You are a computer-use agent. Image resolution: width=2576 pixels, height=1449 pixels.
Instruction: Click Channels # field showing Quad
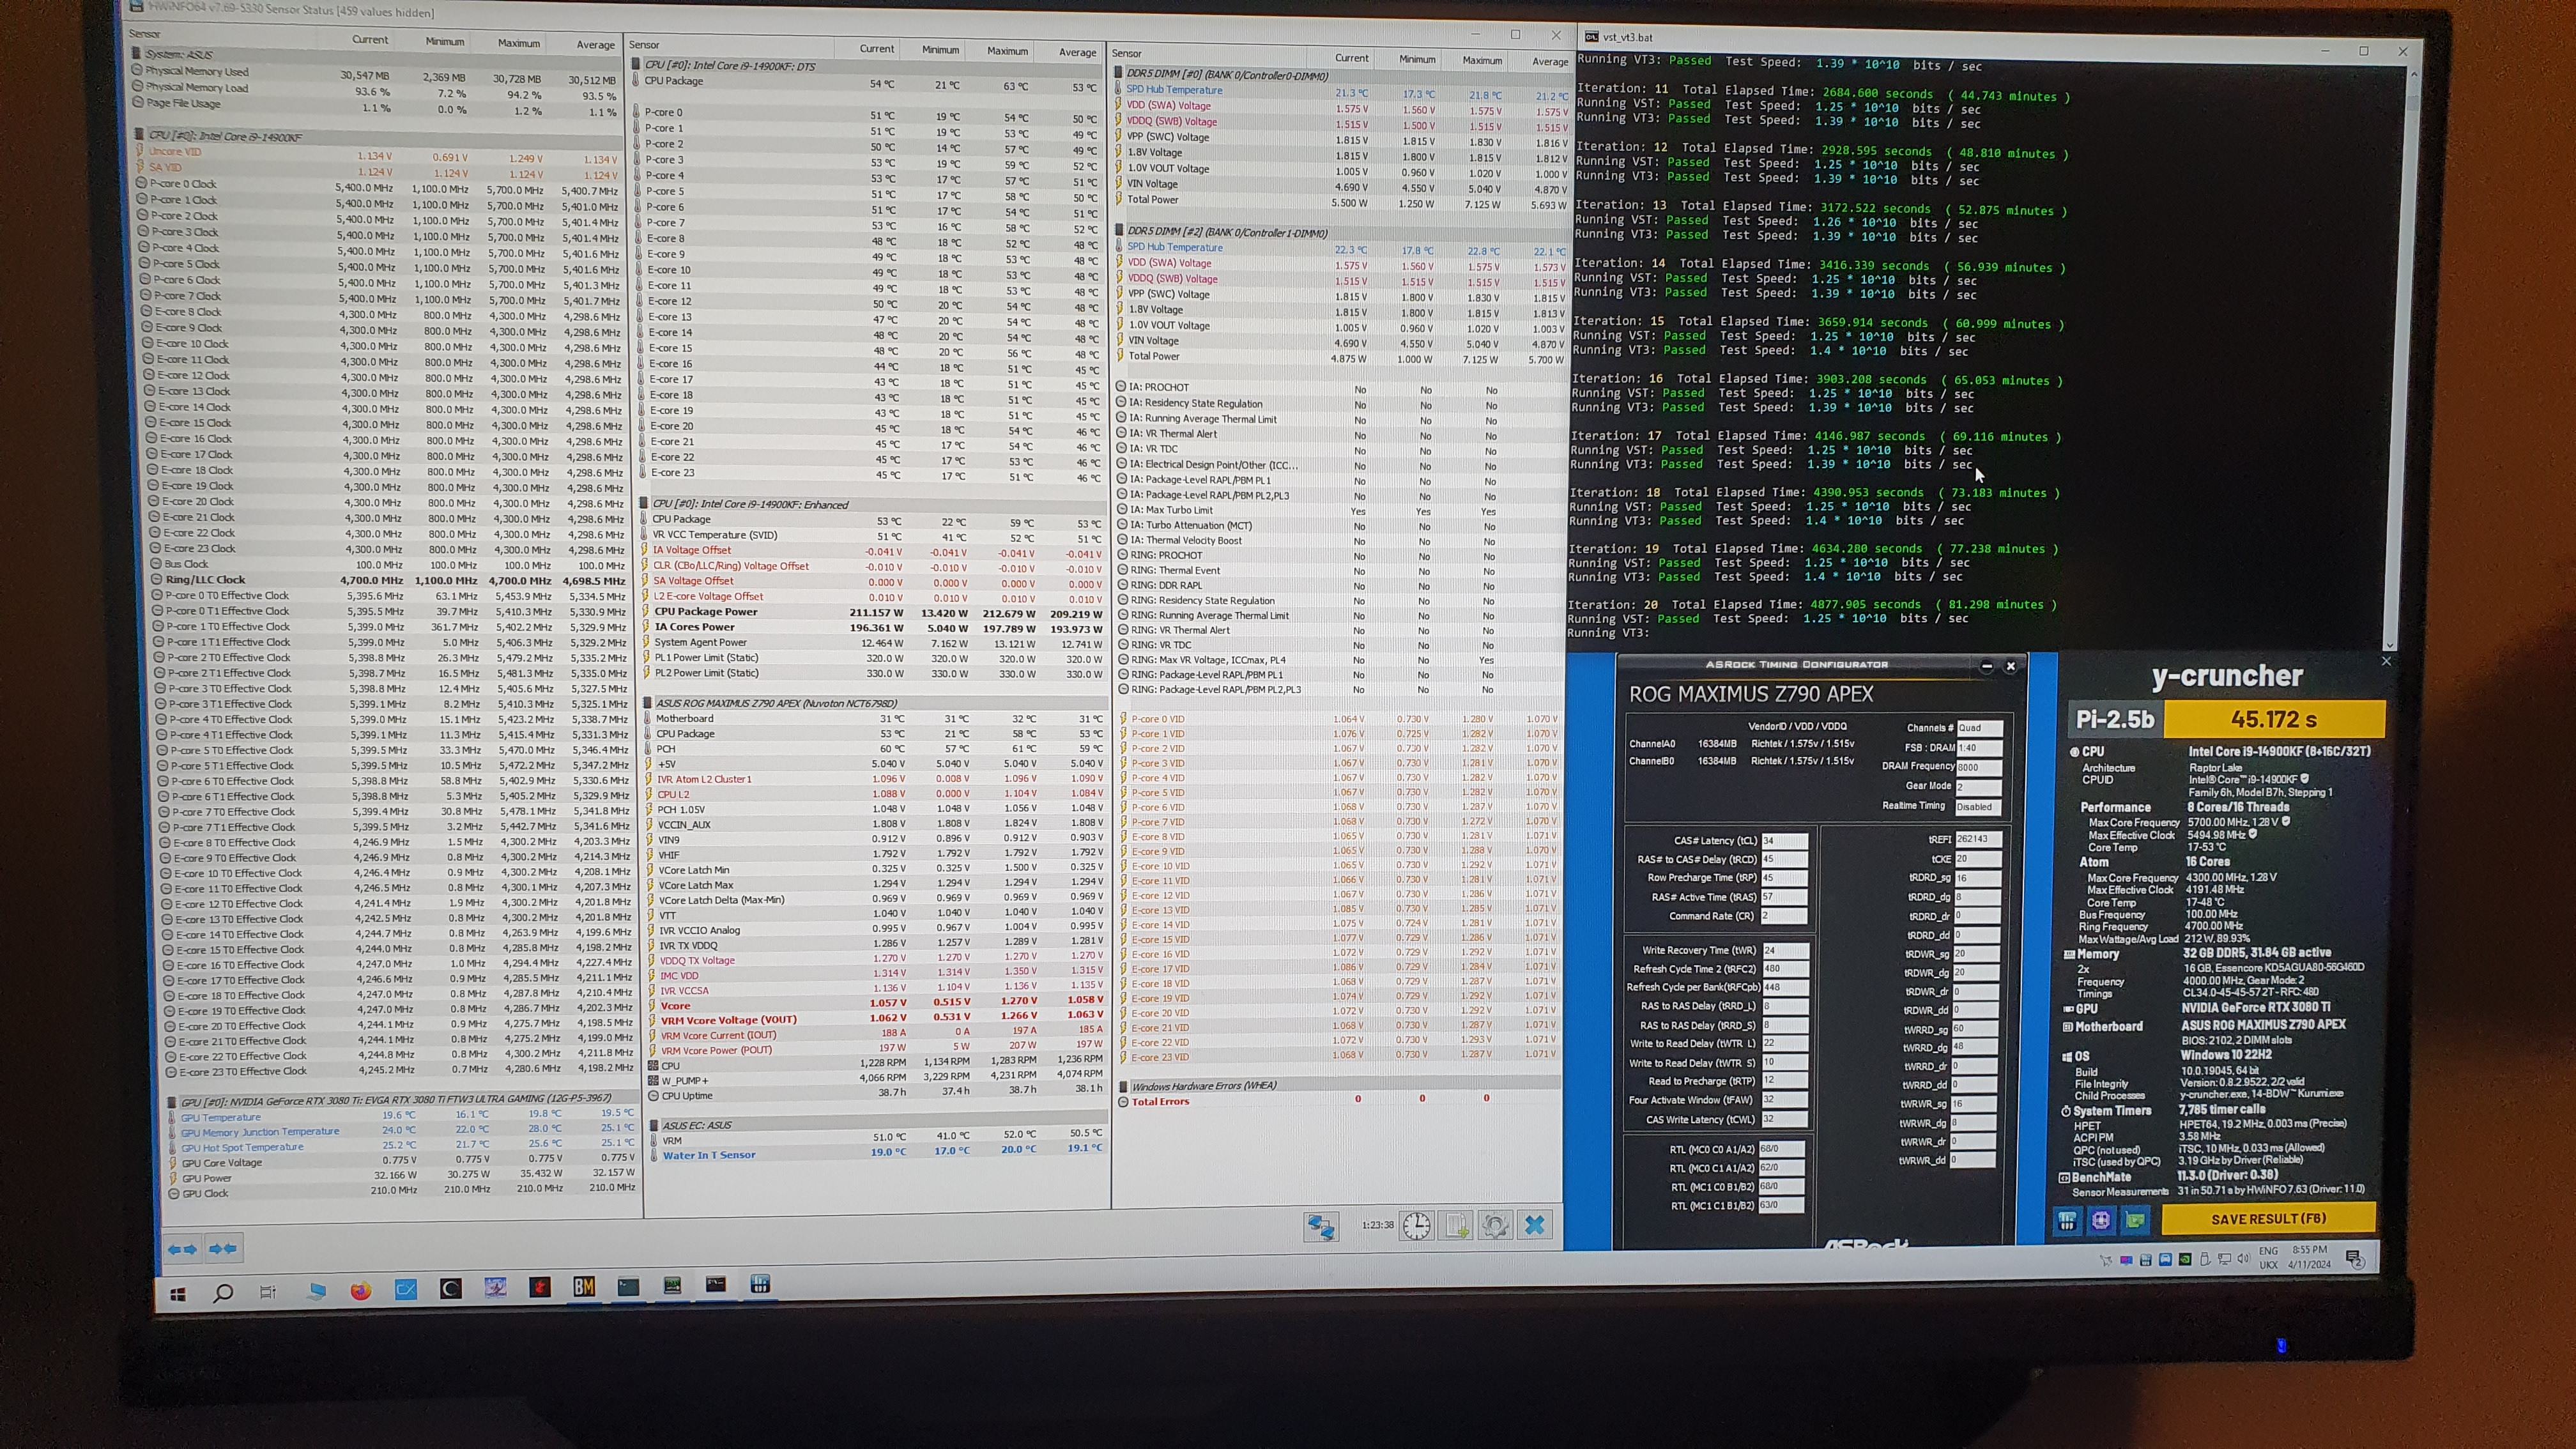pyautogui.click(x=1980, y=728)
